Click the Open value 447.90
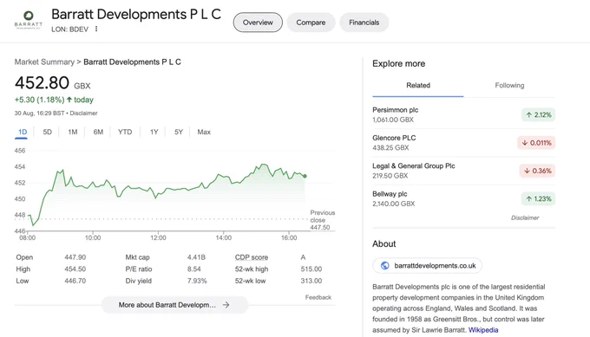The height and width of the screenshot is (337, 590). [75, 257]
